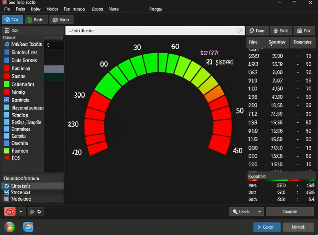Open the Ceeer search dropdown
The width and height of the screenshot is (318, 235).
[x=246, y=212]
